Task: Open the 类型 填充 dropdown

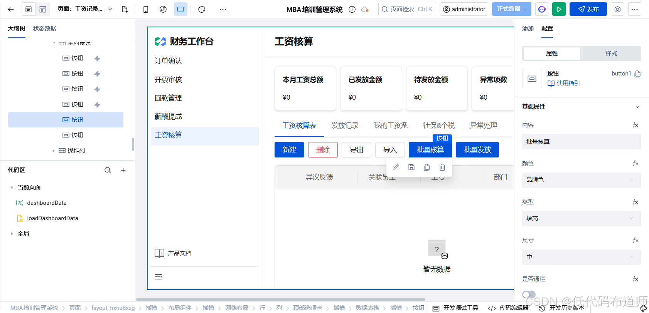Action: point(582,218)
